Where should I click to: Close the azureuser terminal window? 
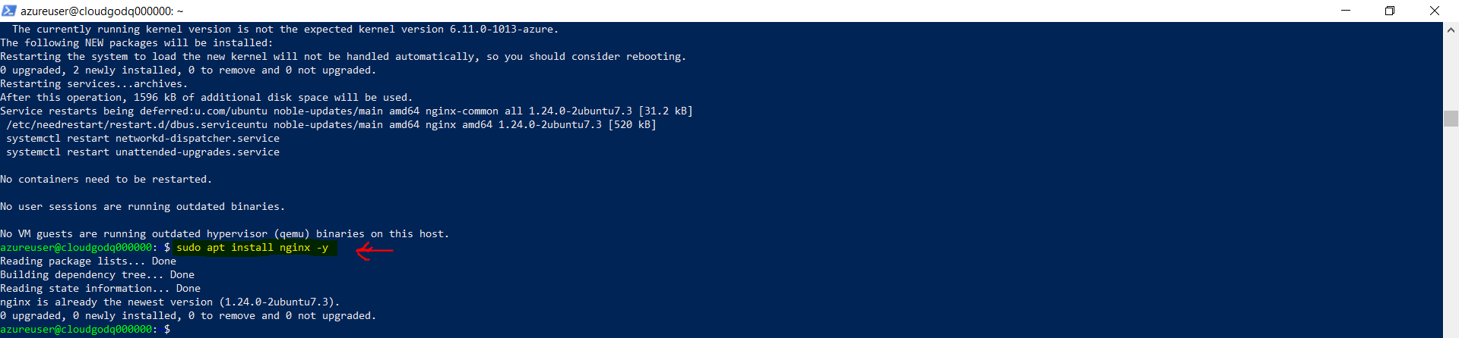(x=1435, y=11)
